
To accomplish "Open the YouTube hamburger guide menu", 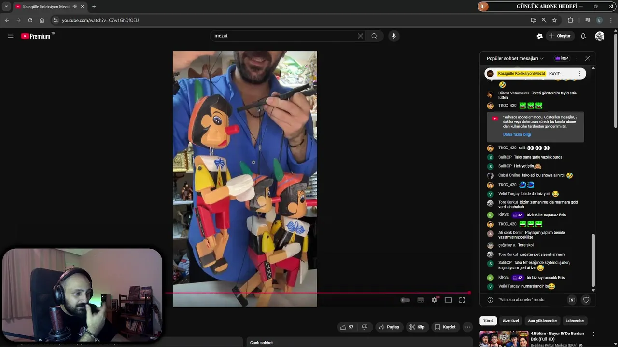I will tap(10, 36).
